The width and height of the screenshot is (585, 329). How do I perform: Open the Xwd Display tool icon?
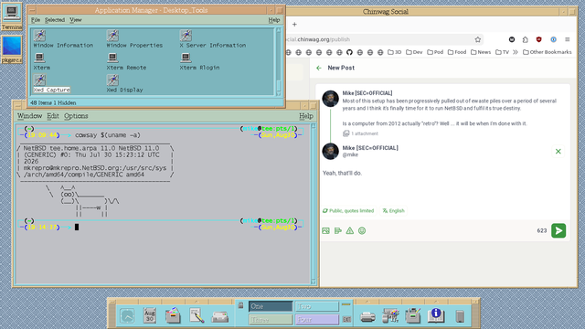coord(112,80)
